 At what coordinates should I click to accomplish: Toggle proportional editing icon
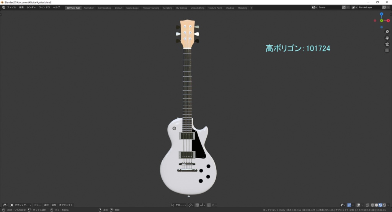pyautogui.click(x=209, y=205)
